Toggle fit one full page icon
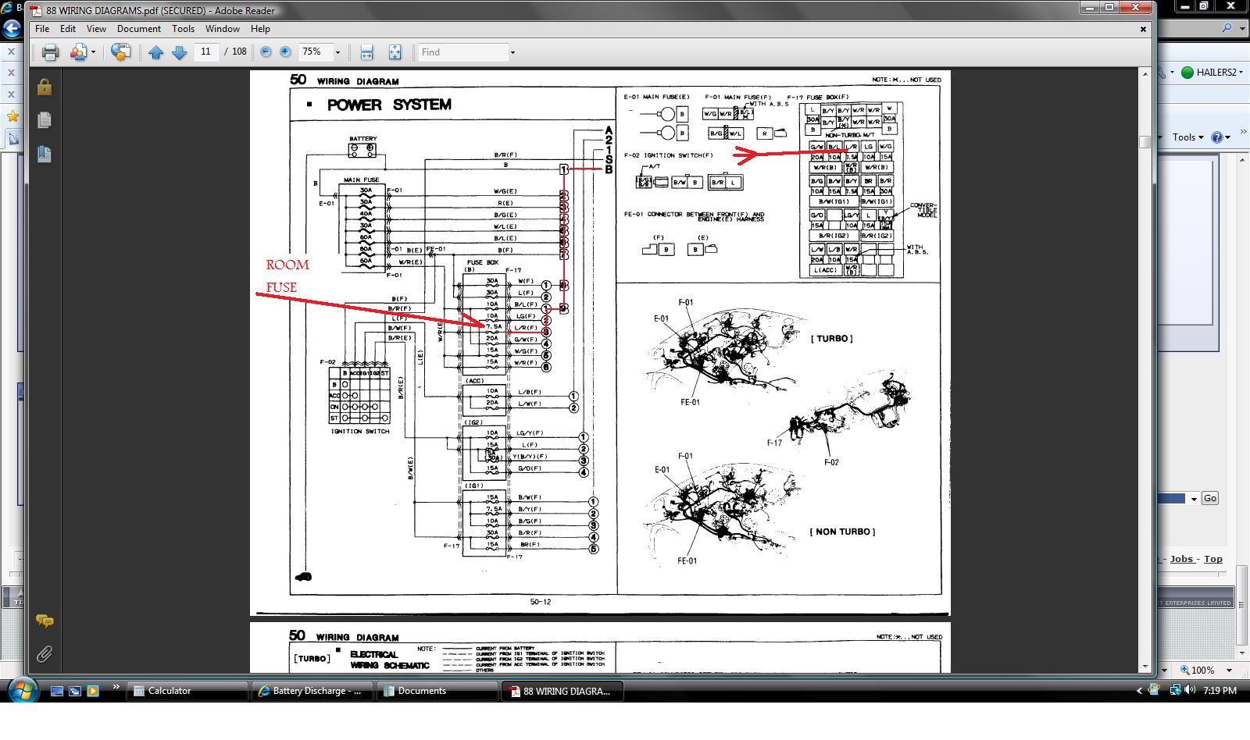Screen dimensions: 1250x740 [395, 52]
